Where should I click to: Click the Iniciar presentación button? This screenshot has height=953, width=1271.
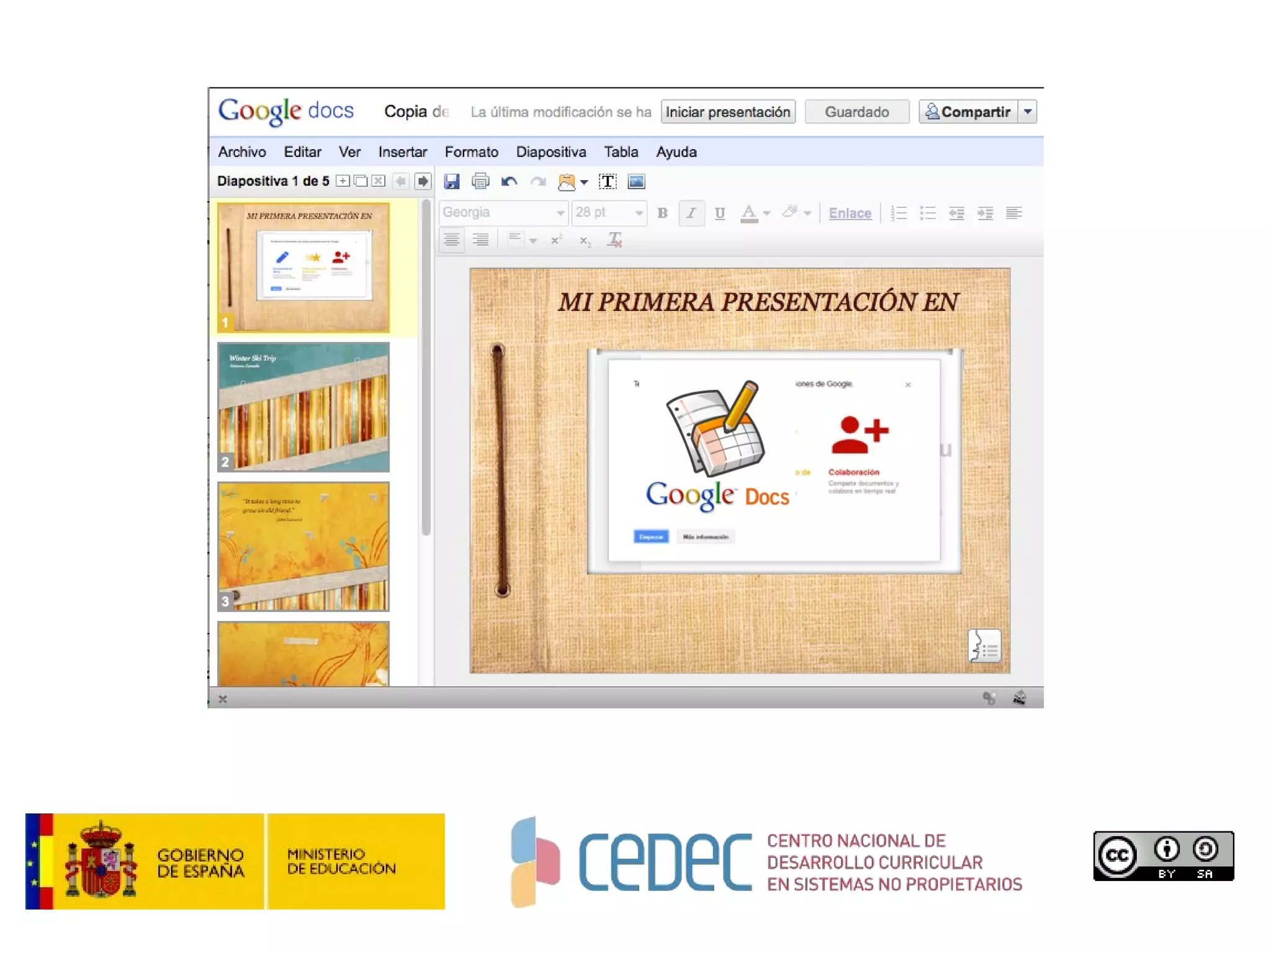pos(727,112)
